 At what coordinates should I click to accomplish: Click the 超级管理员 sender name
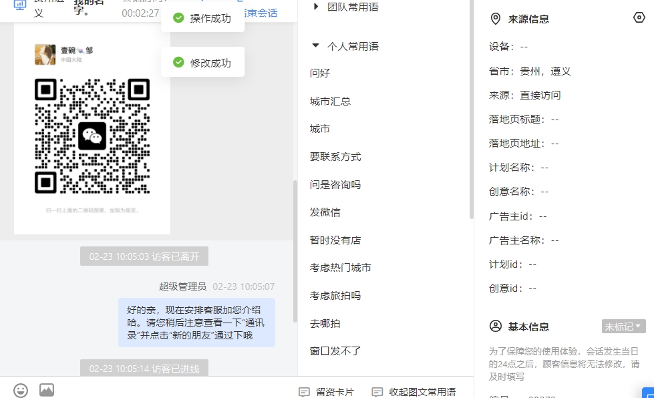182,286
